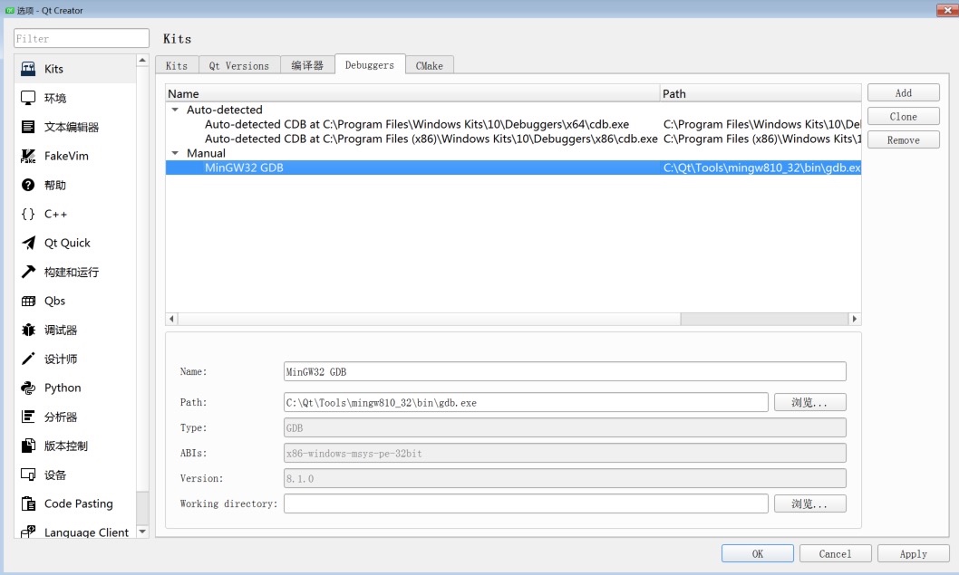Click the Clone button
This screenshot has height=575, width=959.
(x=904, y=116)
